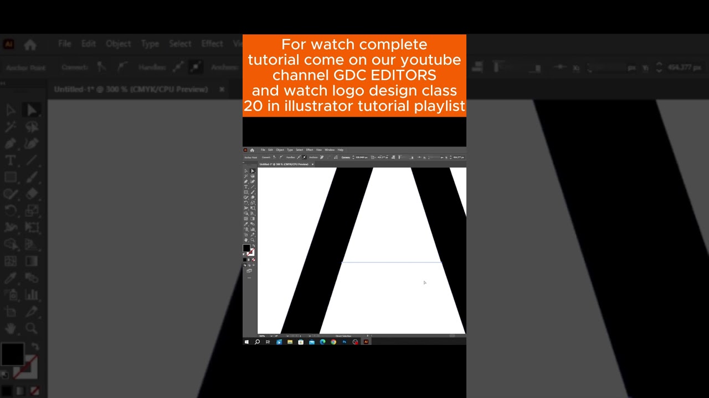709x398 pixels.
Task: Click the black Fill color swatch
Action: click(x=246, y=248)
